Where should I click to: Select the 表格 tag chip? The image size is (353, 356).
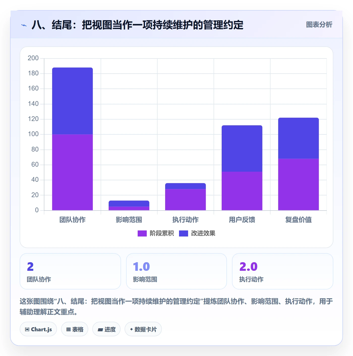[x=75, y=329]
